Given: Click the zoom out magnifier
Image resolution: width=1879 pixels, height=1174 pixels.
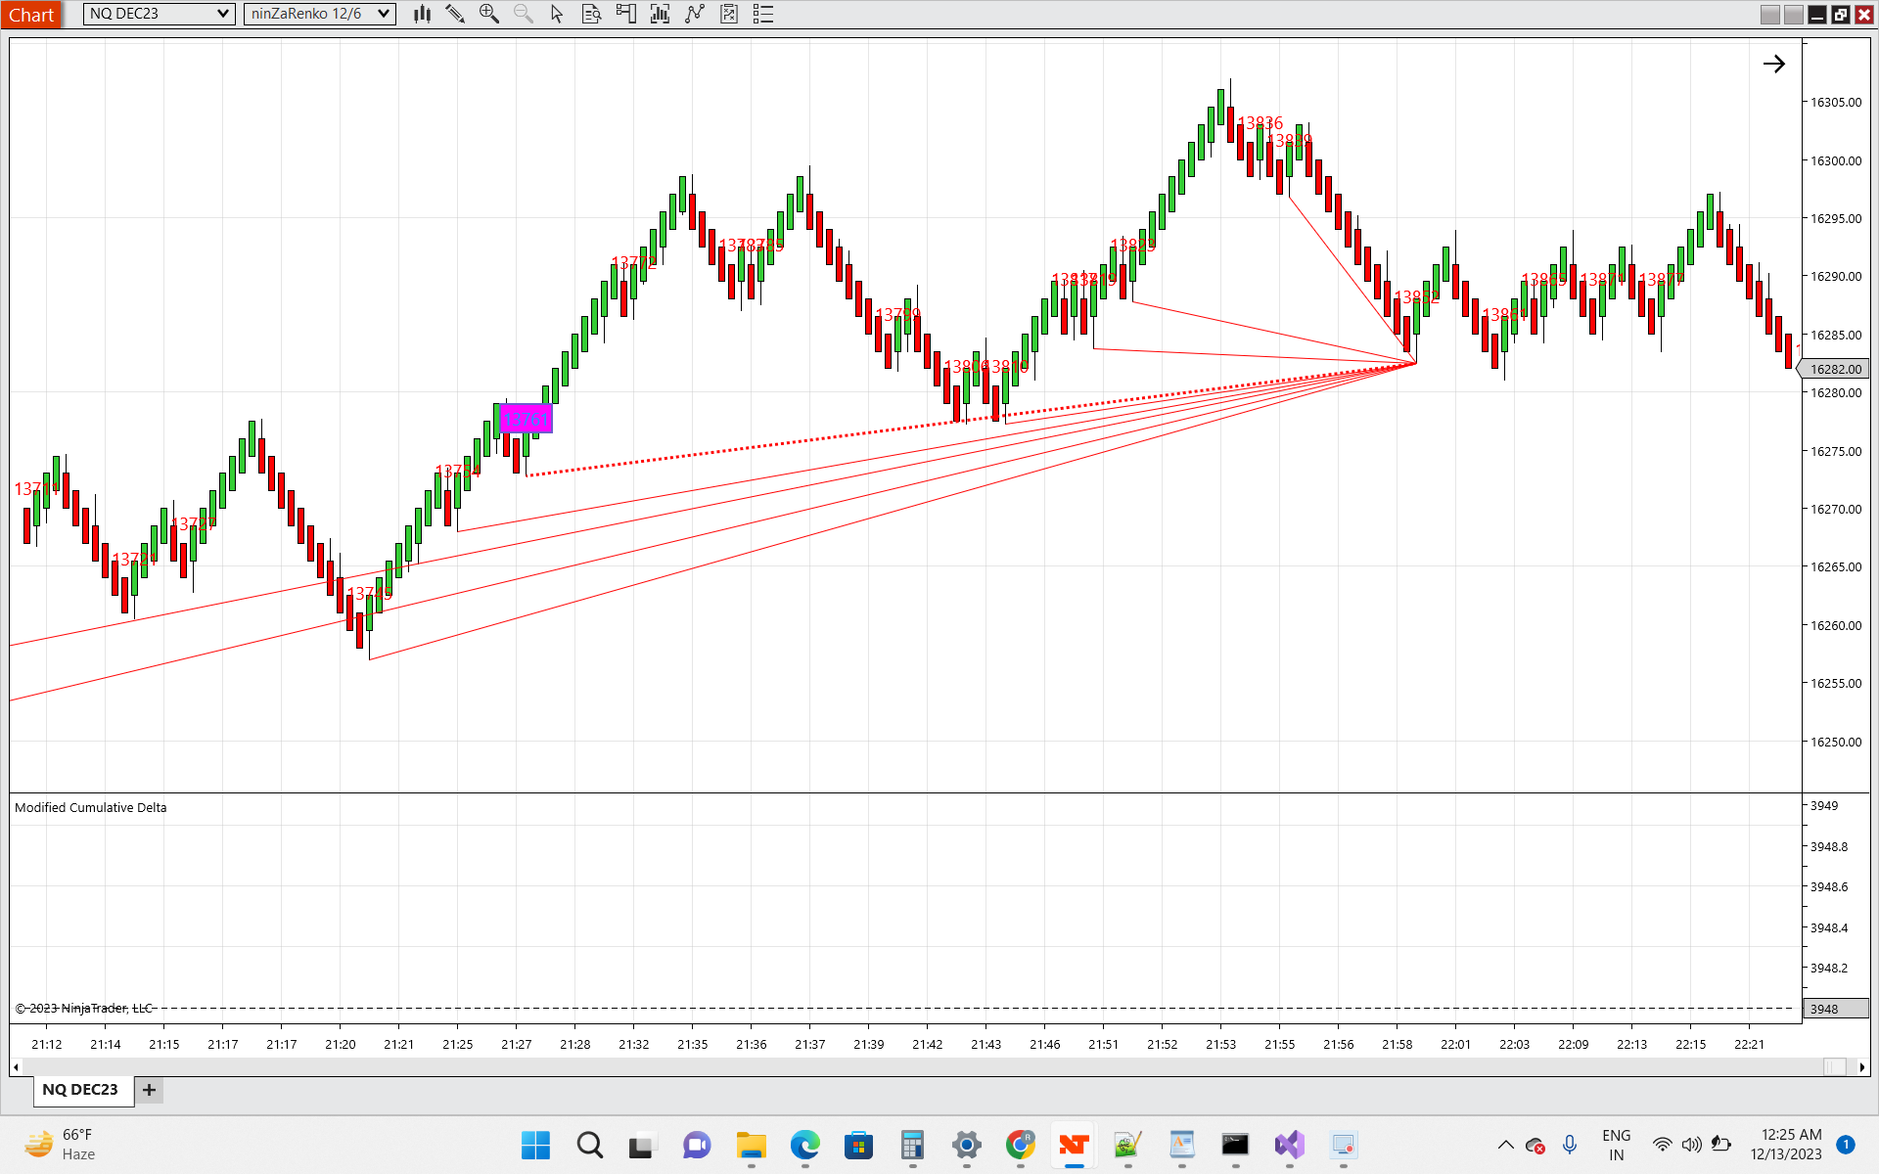Looking at the screenshot, I should coord(524,14).
